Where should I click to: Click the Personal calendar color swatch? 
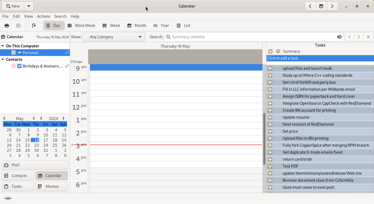pyautogui.click(x=14, y=53)
